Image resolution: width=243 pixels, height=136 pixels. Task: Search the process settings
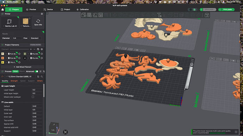(42, 76)
